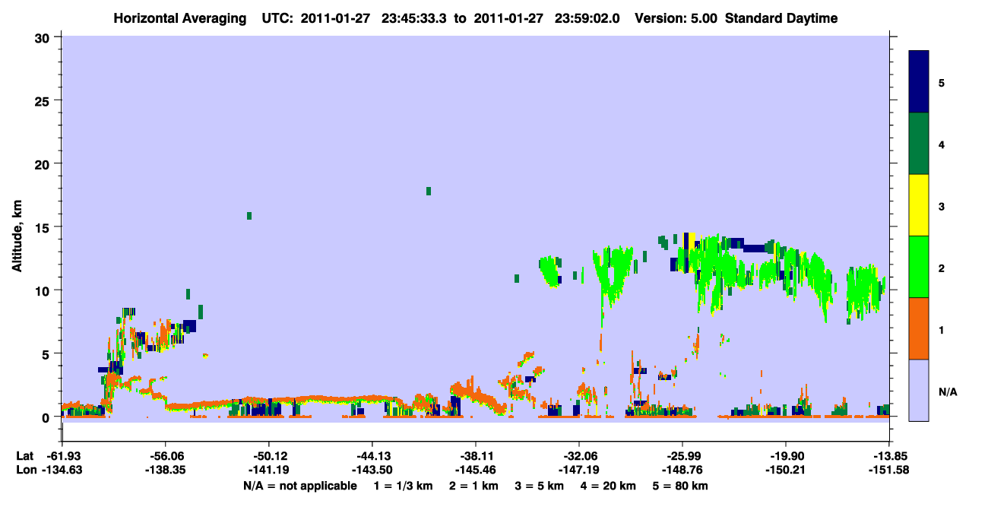Click latitude value -13.85
Image resolution: width=988 pixels, height=507 pixels.
(889, 456)
